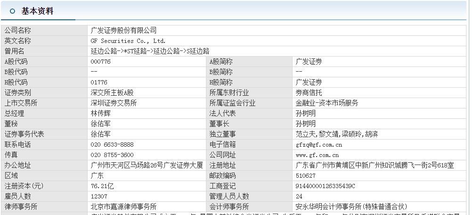Click general manager name 林传辉
Viewport: 474px width, 215px height.
[100, 114]
